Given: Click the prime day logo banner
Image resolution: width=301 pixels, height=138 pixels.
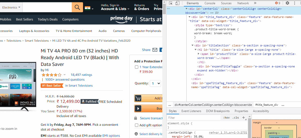Looking at the screenshot, I should (x=121, y=19).
